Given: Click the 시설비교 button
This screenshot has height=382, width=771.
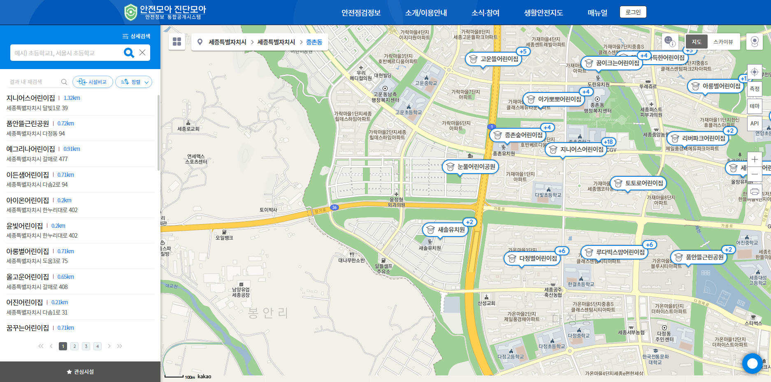Looking at the screenshot, I should [93, 82].
